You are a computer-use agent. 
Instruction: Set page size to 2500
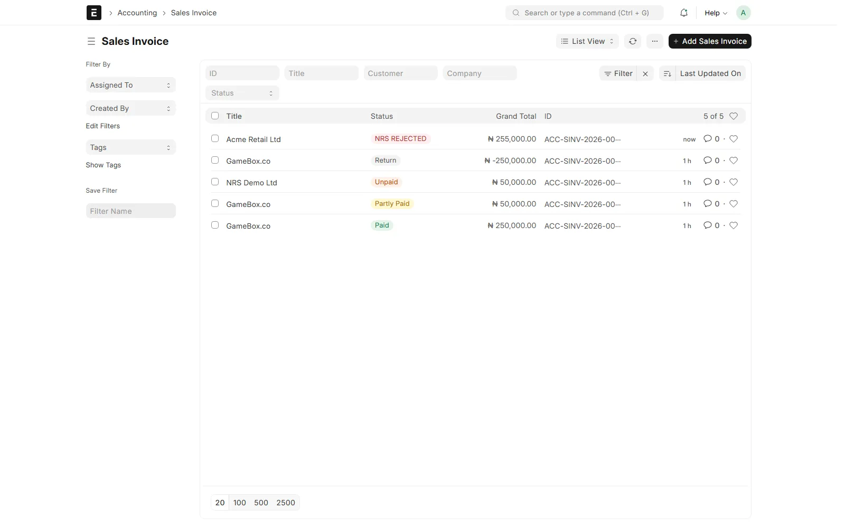pyautogui.click(x=286, y=503)
